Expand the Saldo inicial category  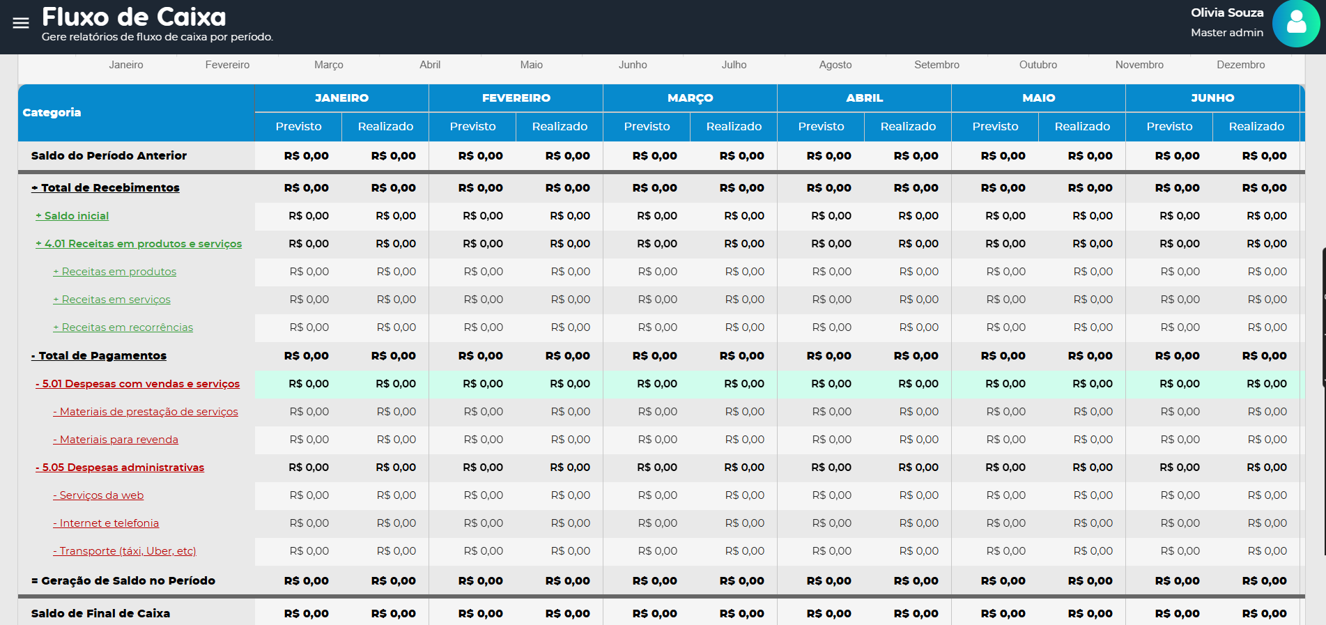pos(72,216)
